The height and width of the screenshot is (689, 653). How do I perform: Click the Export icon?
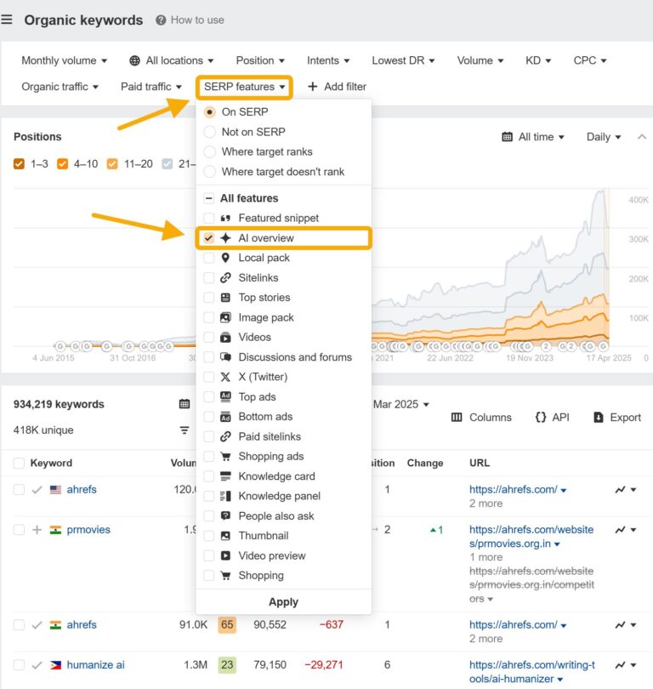point(599,418)
